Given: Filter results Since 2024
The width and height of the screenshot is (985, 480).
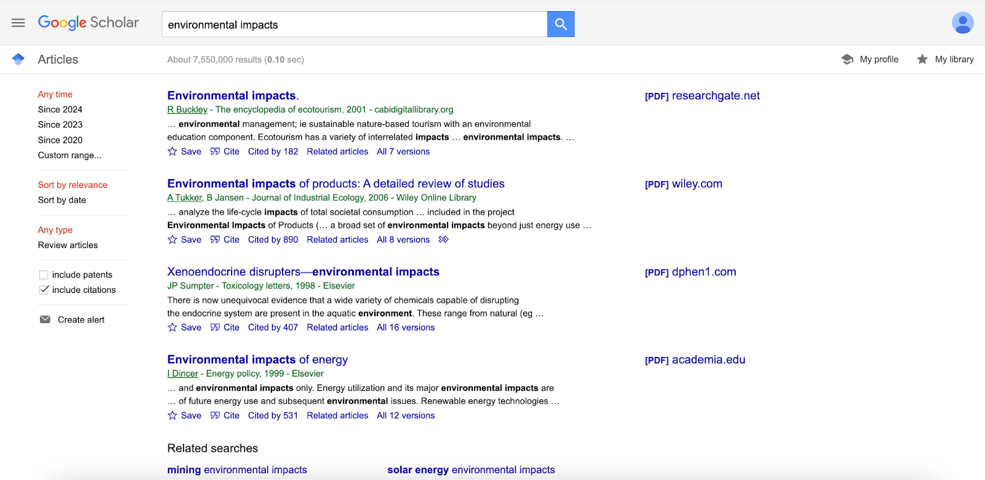Looking at the screenshot, I should tap(60, 110).
